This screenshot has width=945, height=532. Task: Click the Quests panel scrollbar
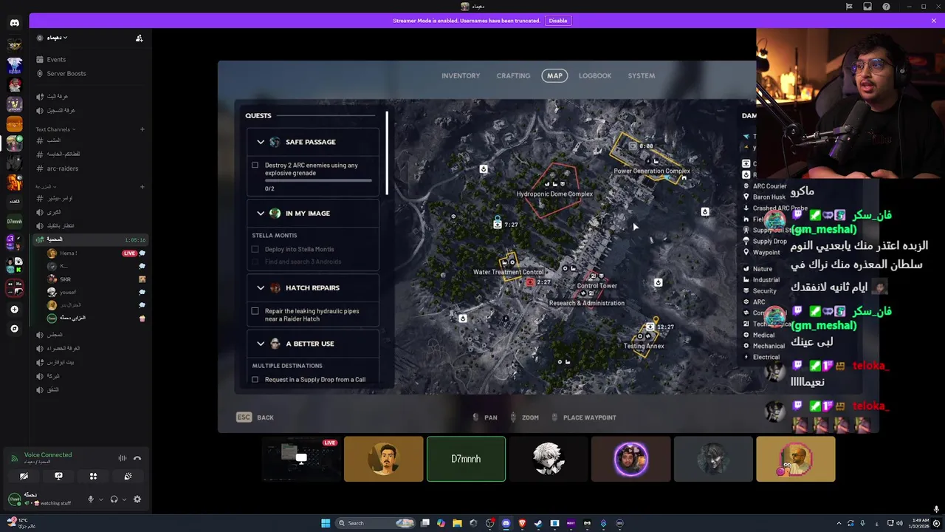coord(387,153)
